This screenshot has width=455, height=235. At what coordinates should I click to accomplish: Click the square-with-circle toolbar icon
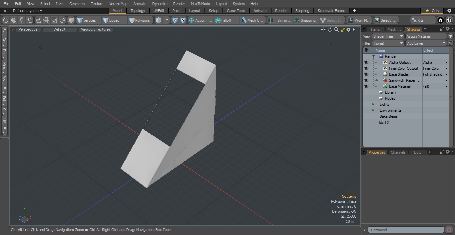coord(54,20)
